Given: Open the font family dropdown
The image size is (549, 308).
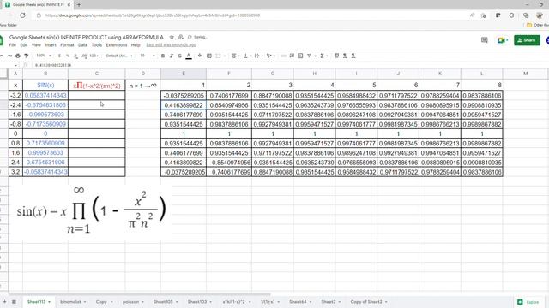Looking at the screenshot, I should [119, 56].
